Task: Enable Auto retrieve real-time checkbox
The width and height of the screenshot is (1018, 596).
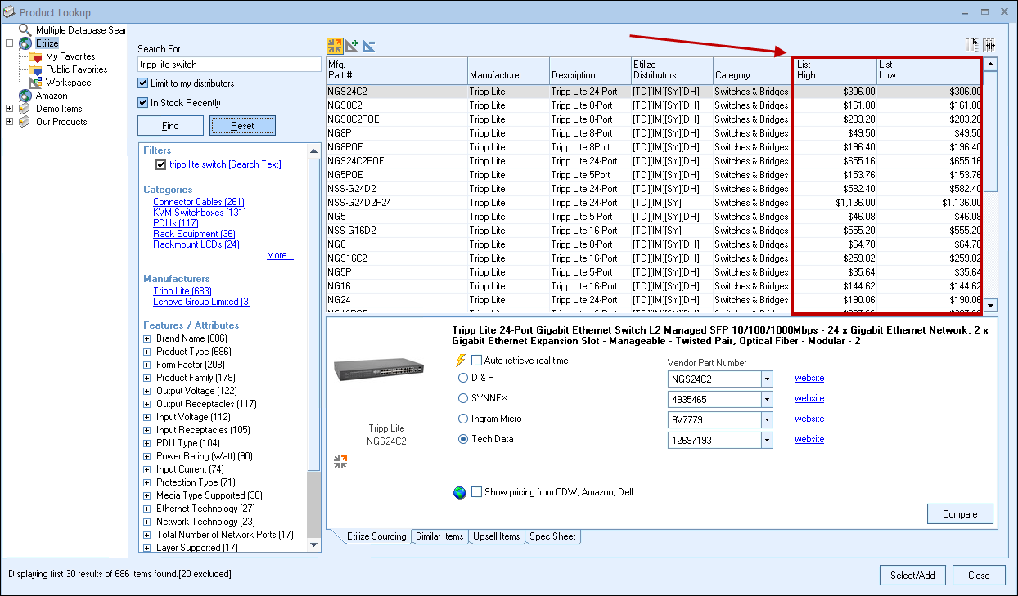Action: point(476,361)
